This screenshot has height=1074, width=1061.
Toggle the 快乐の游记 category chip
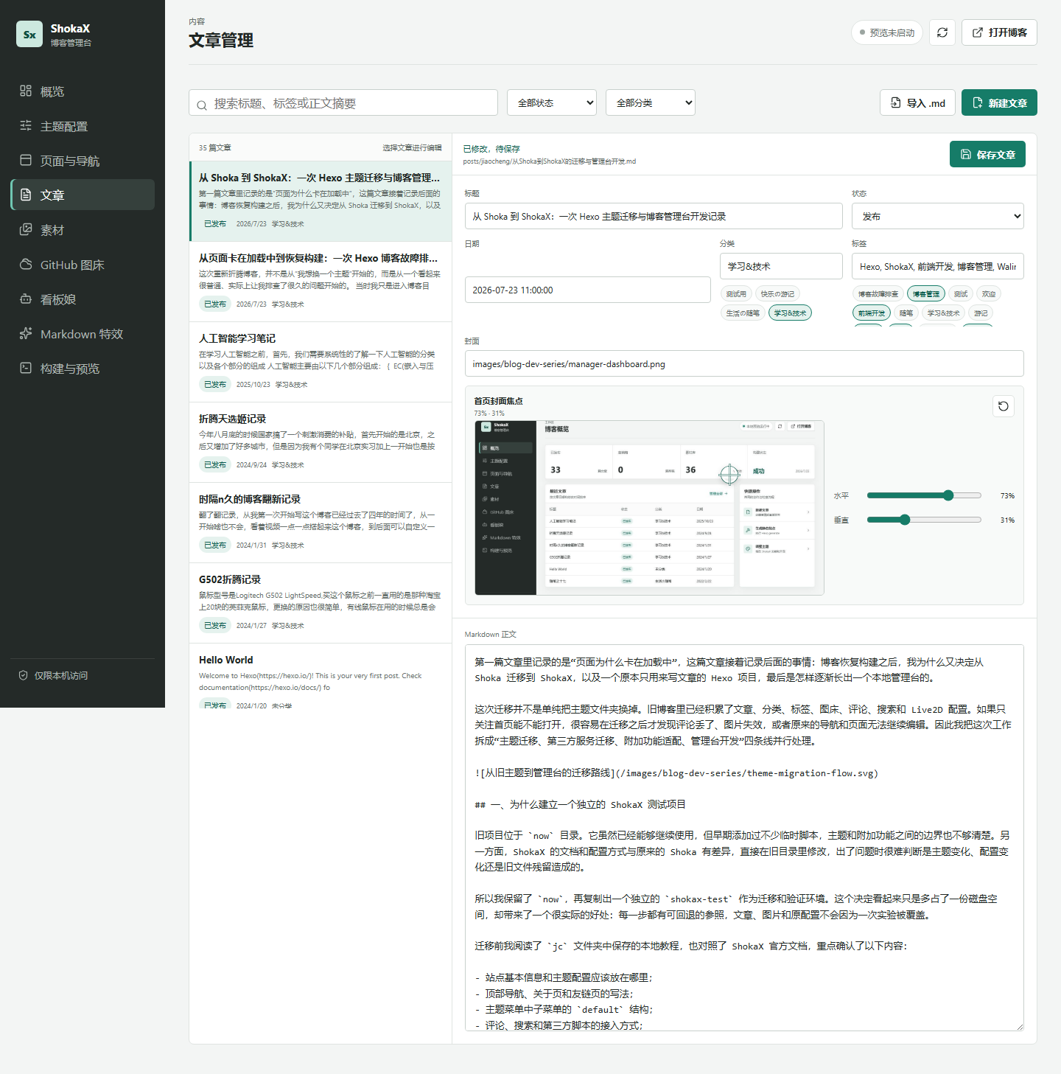(777, 294)
